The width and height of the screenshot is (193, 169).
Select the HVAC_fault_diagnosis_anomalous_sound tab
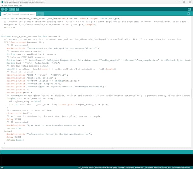tap(19, 14)
